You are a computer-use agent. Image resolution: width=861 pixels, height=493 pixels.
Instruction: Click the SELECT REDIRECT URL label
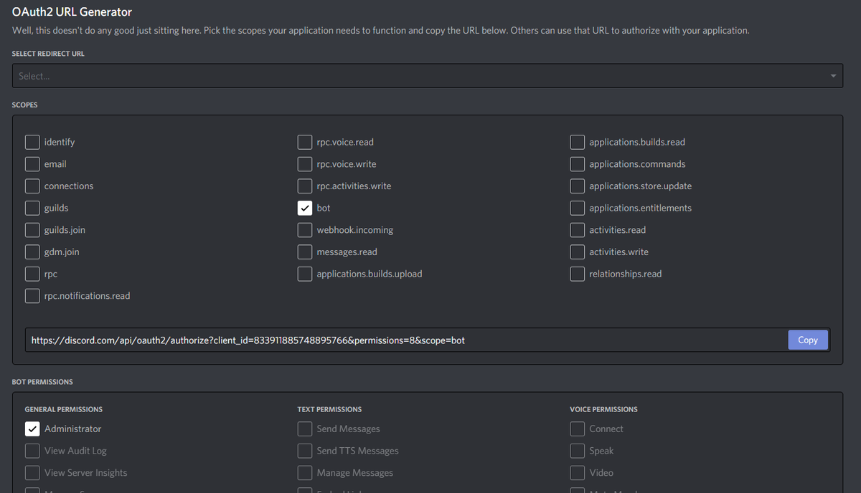click(48, 54)
